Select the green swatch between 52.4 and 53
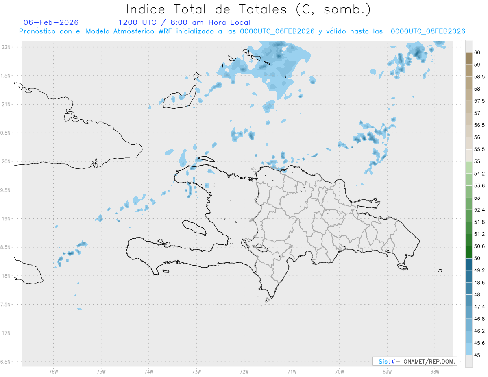 coord(469,204)
